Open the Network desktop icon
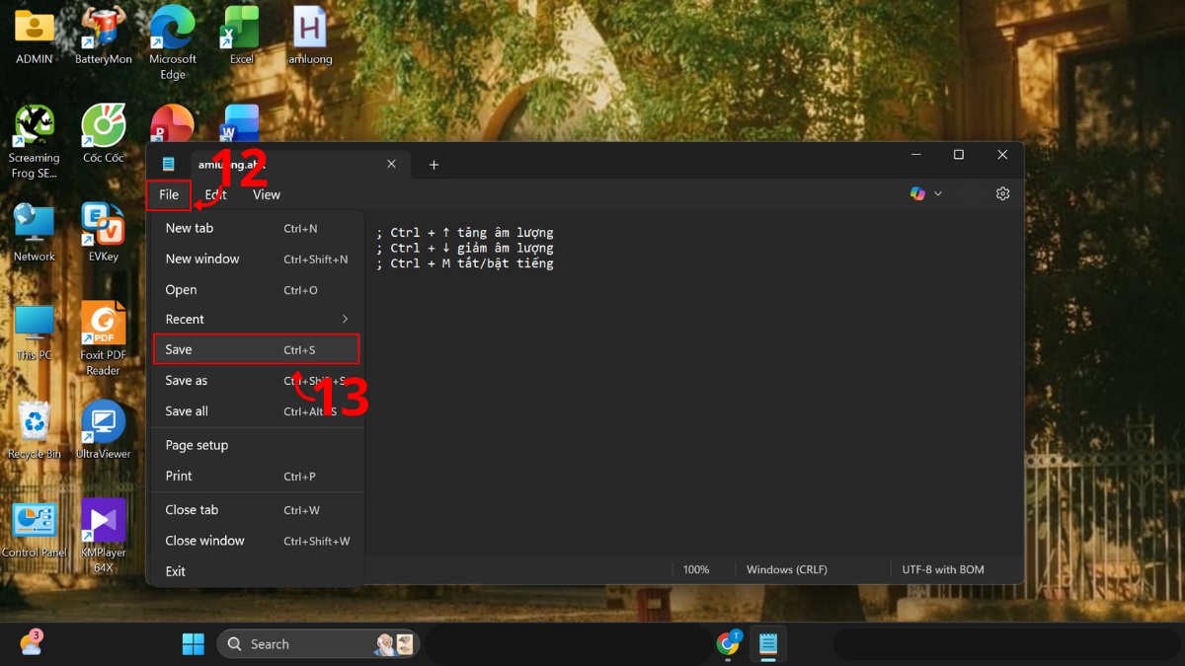The width and height of the screenshot is (1185, 666). point(35,233)
